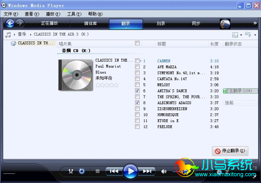This screenshot has height=183, width=261.
Task: Open the layout options icon
Action: click(x=235, y=35)
